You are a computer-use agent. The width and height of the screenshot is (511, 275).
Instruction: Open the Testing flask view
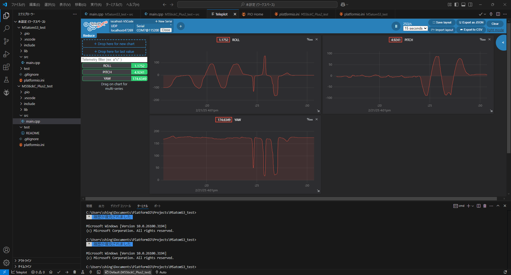click(x=6, y=80)
